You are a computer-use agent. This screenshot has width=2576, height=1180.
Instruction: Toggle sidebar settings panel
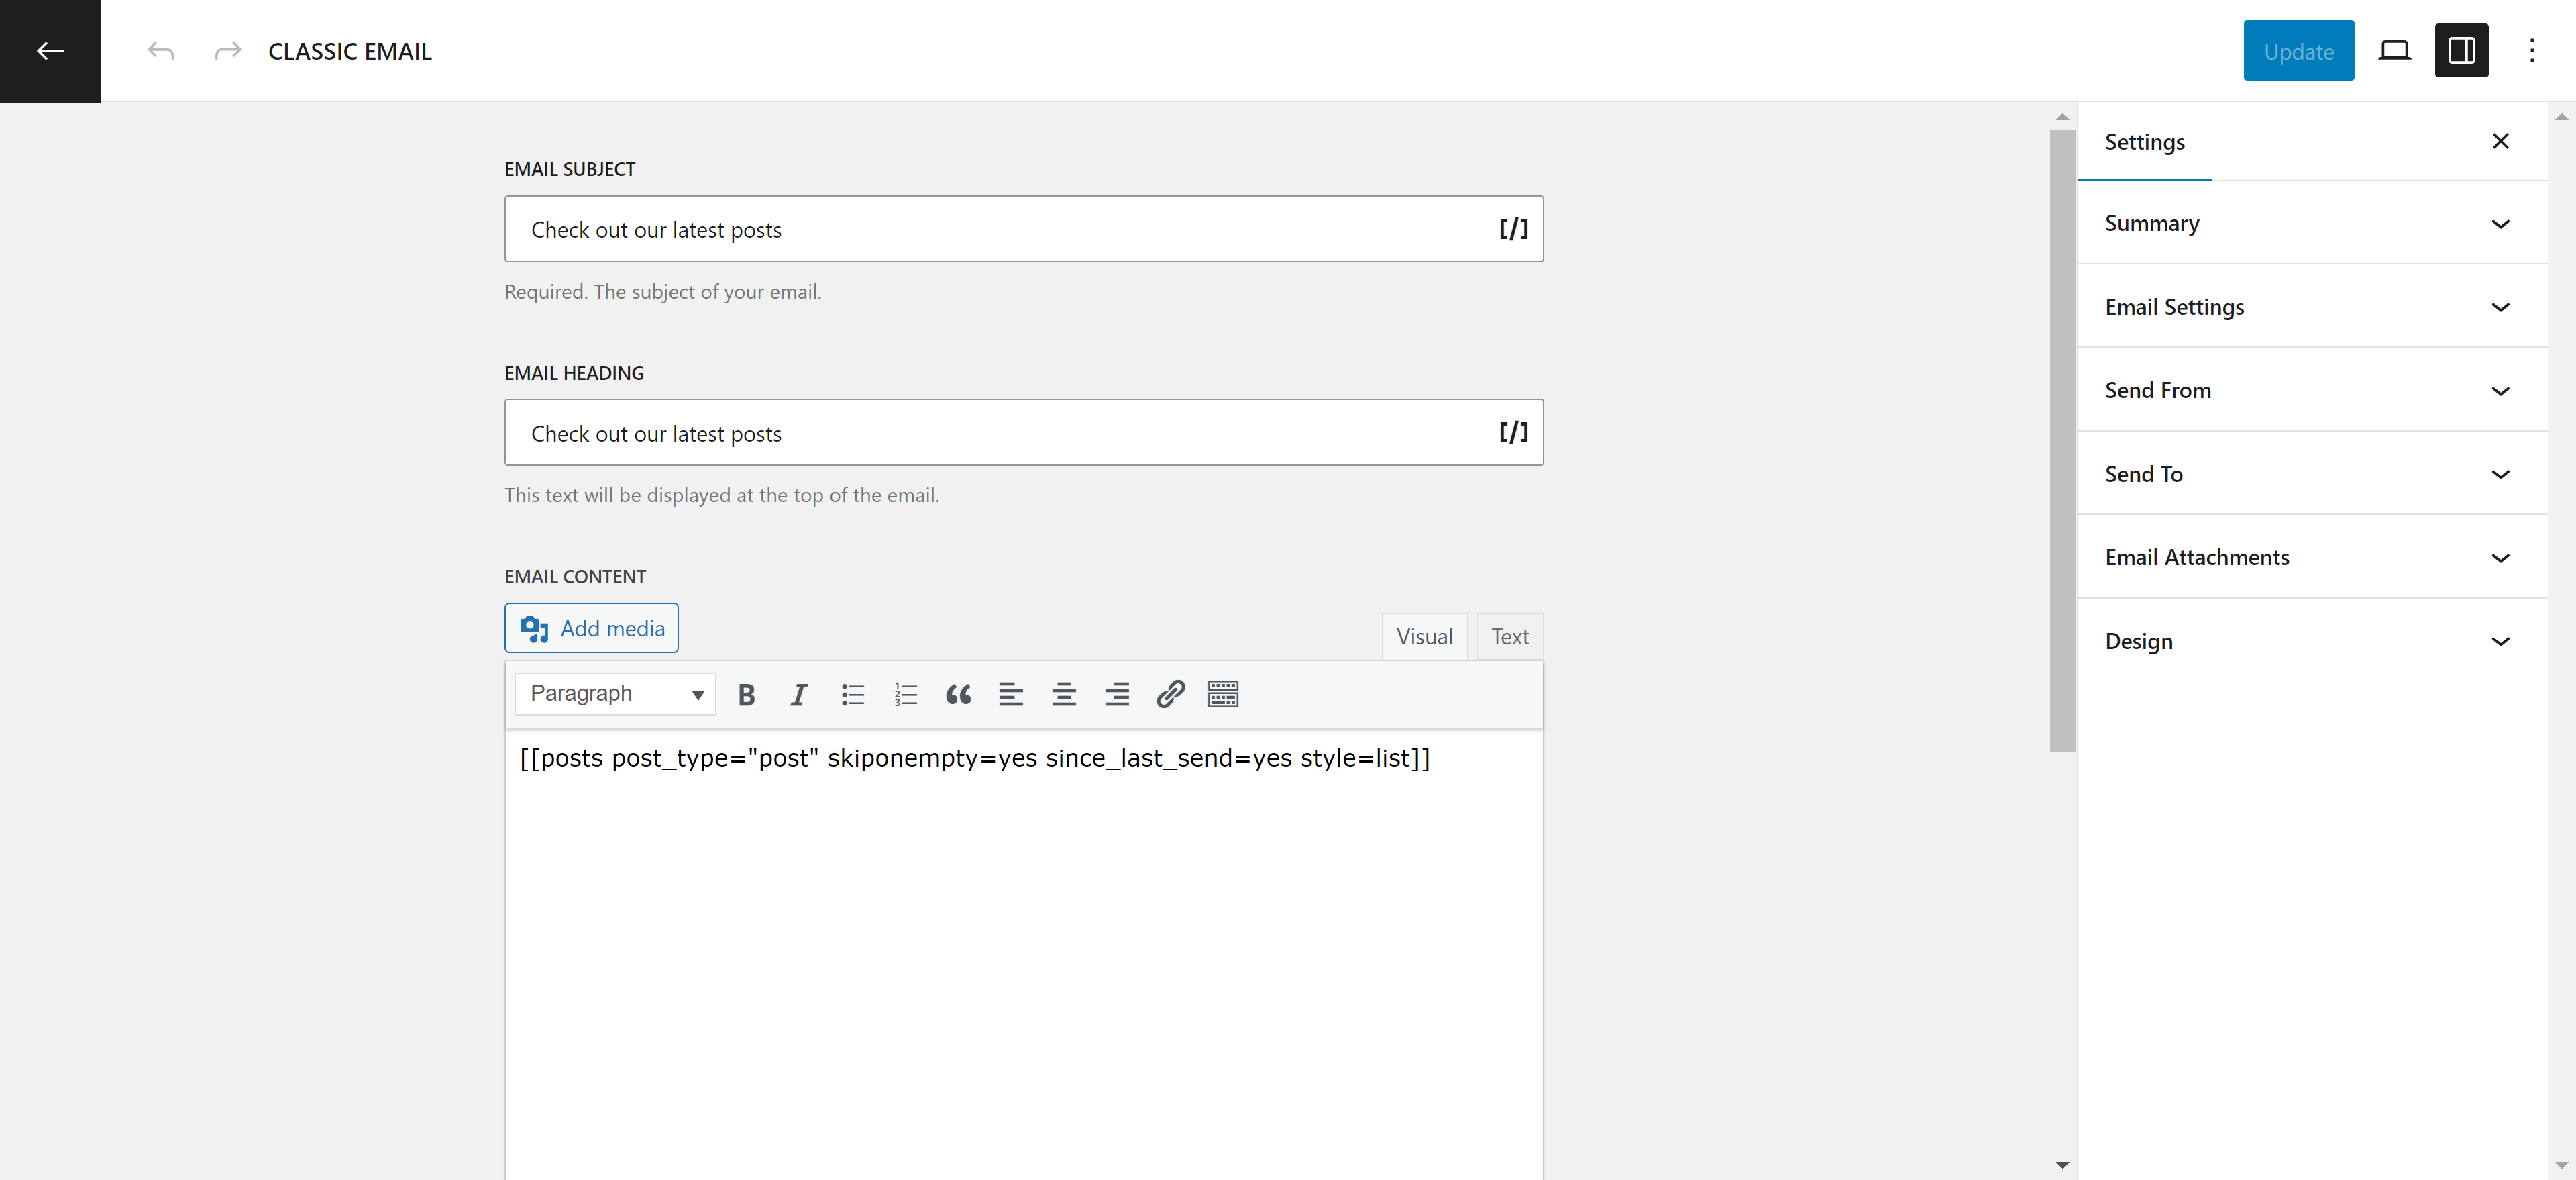[2461, 49]
